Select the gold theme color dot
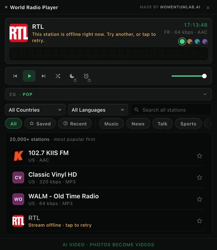This screenshot has width=217, height=250. (190, 42)
